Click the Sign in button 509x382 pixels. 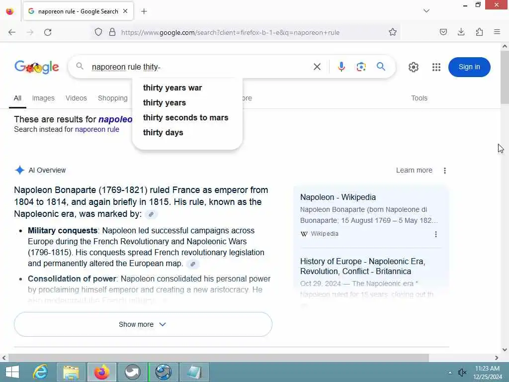click(469, 67)
